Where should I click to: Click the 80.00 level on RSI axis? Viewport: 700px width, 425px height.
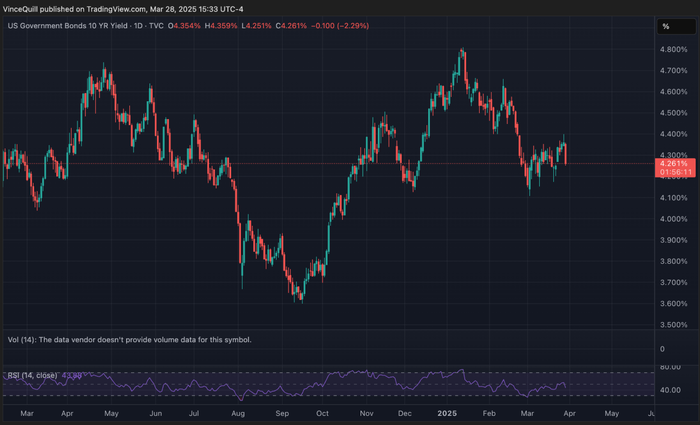pos(670,367)
